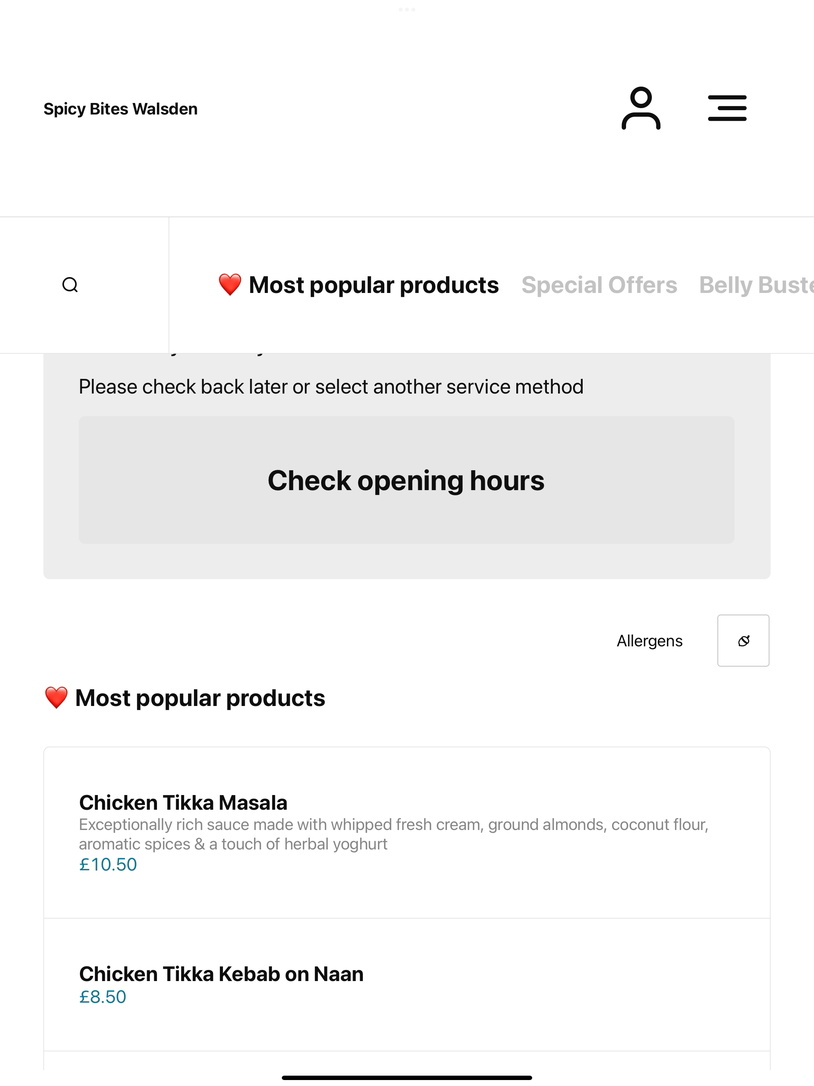814x1086 pixels.
Task: Click heart emoji in Most popular heading
Action: coord(56,698)
